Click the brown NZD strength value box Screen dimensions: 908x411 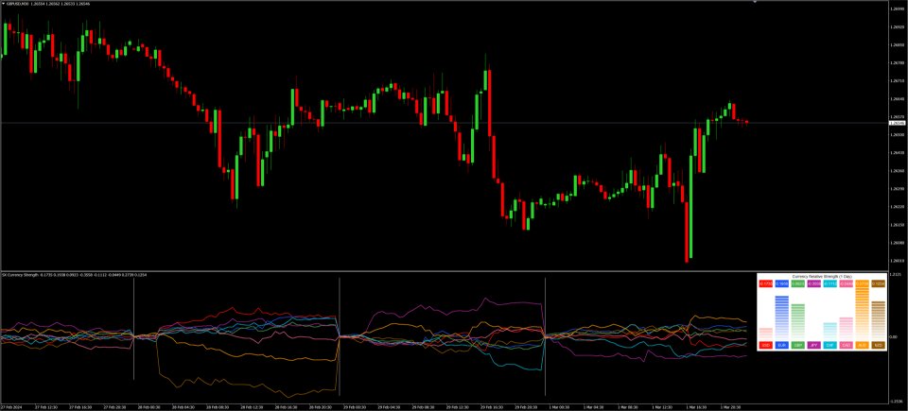tap(878, 283)
